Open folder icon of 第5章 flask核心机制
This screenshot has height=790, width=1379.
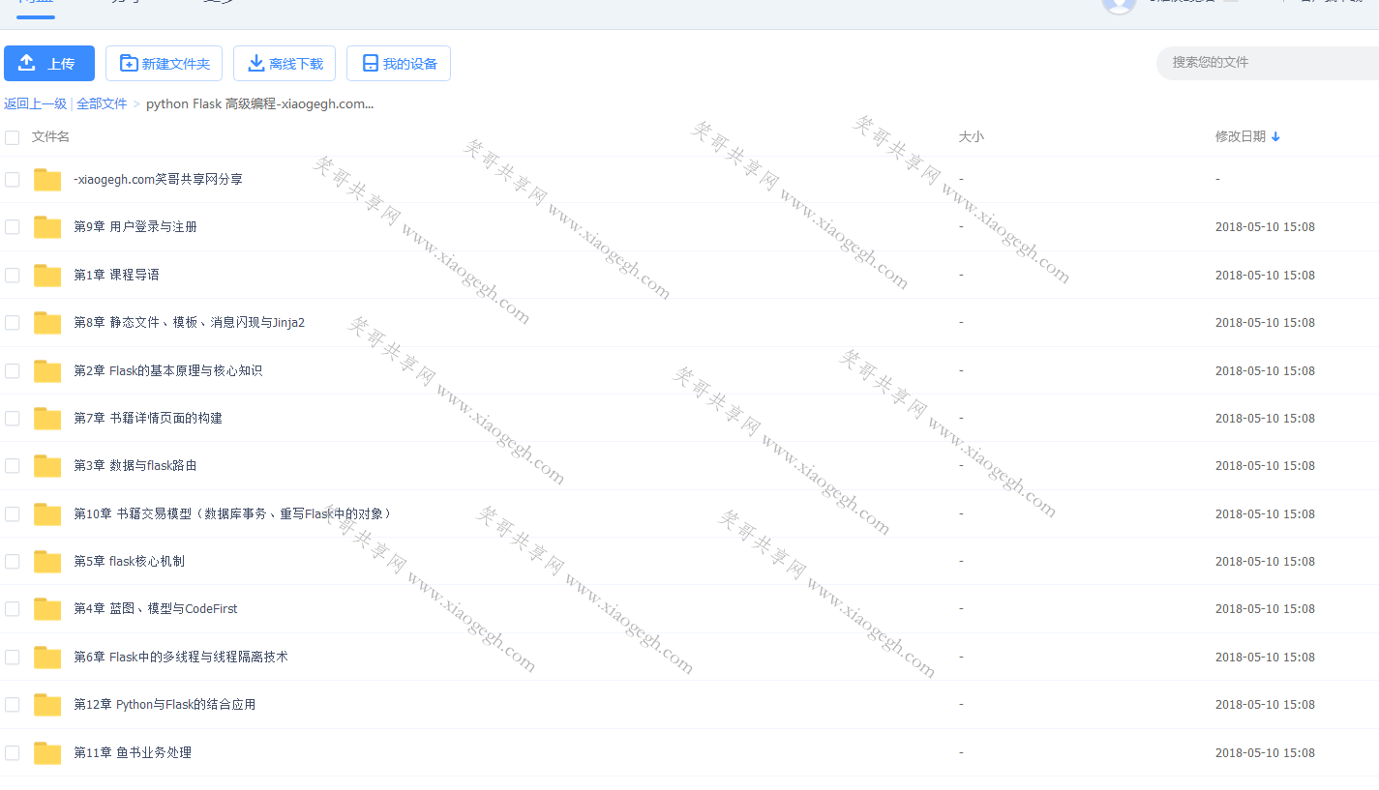47,561
